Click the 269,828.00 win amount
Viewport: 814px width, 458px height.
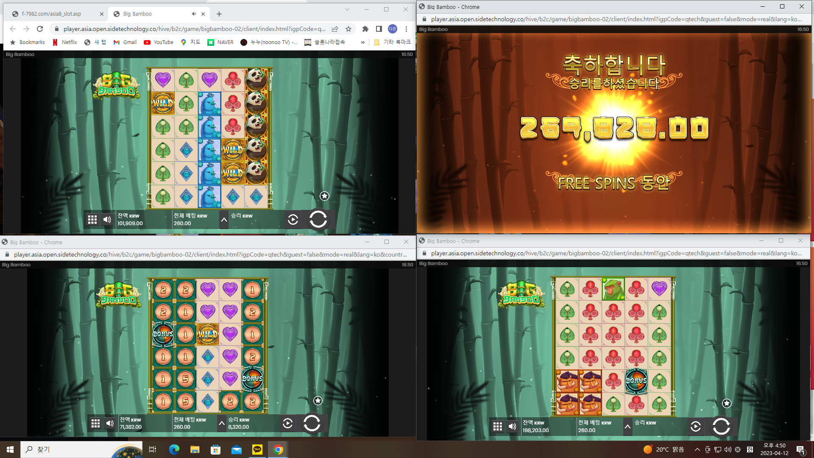click(x=614, y=128)
